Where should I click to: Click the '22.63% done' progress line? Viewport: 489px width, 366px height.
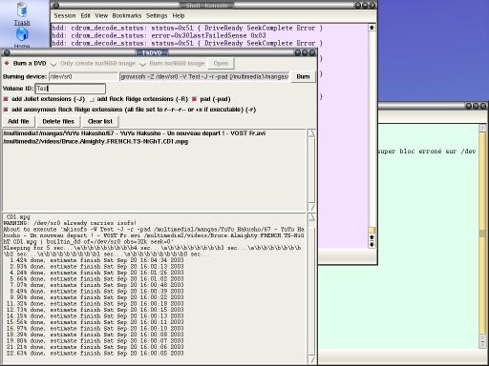[95, 354]
